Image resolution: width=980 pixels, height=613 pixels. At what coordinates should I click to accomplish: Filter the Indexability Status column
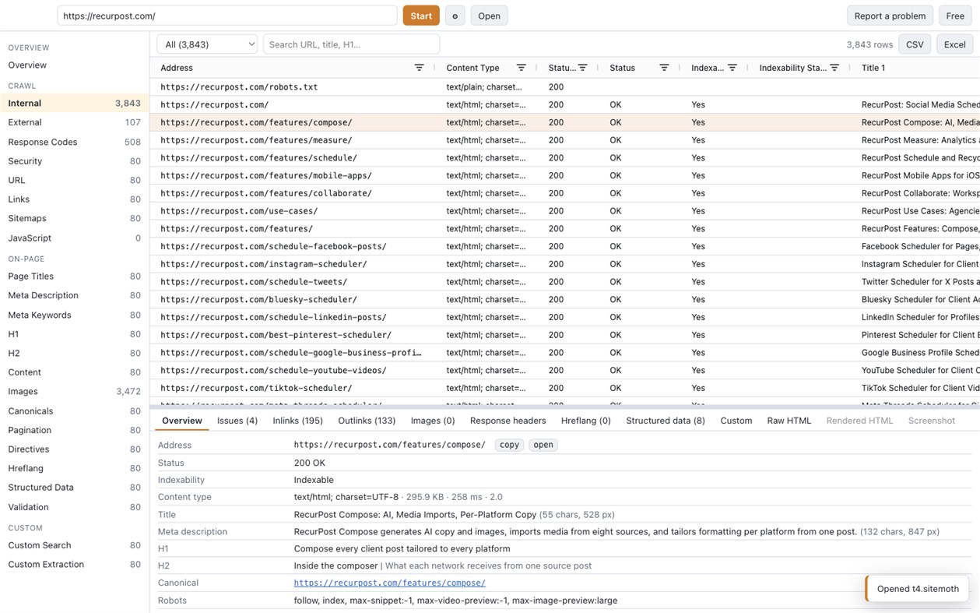[834, 68]
